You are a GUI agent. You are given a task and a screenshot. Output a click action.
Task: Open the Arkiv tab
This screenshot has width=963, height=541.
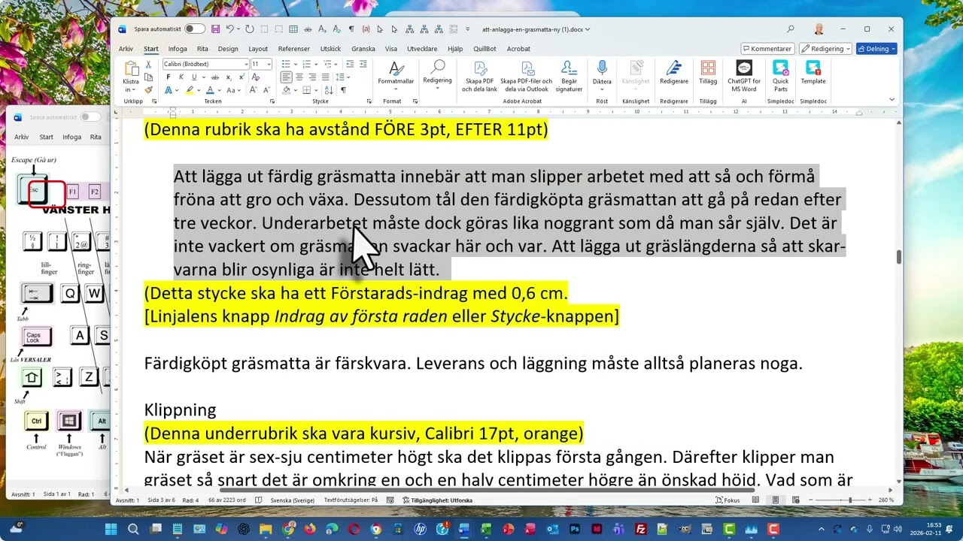click(x=126, y=49)
